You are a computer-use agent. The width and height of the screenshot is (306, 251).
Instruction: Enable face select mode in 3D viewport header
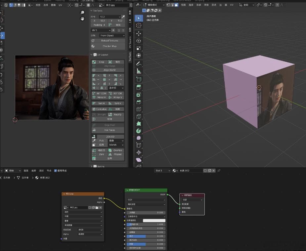coord(176,5)
